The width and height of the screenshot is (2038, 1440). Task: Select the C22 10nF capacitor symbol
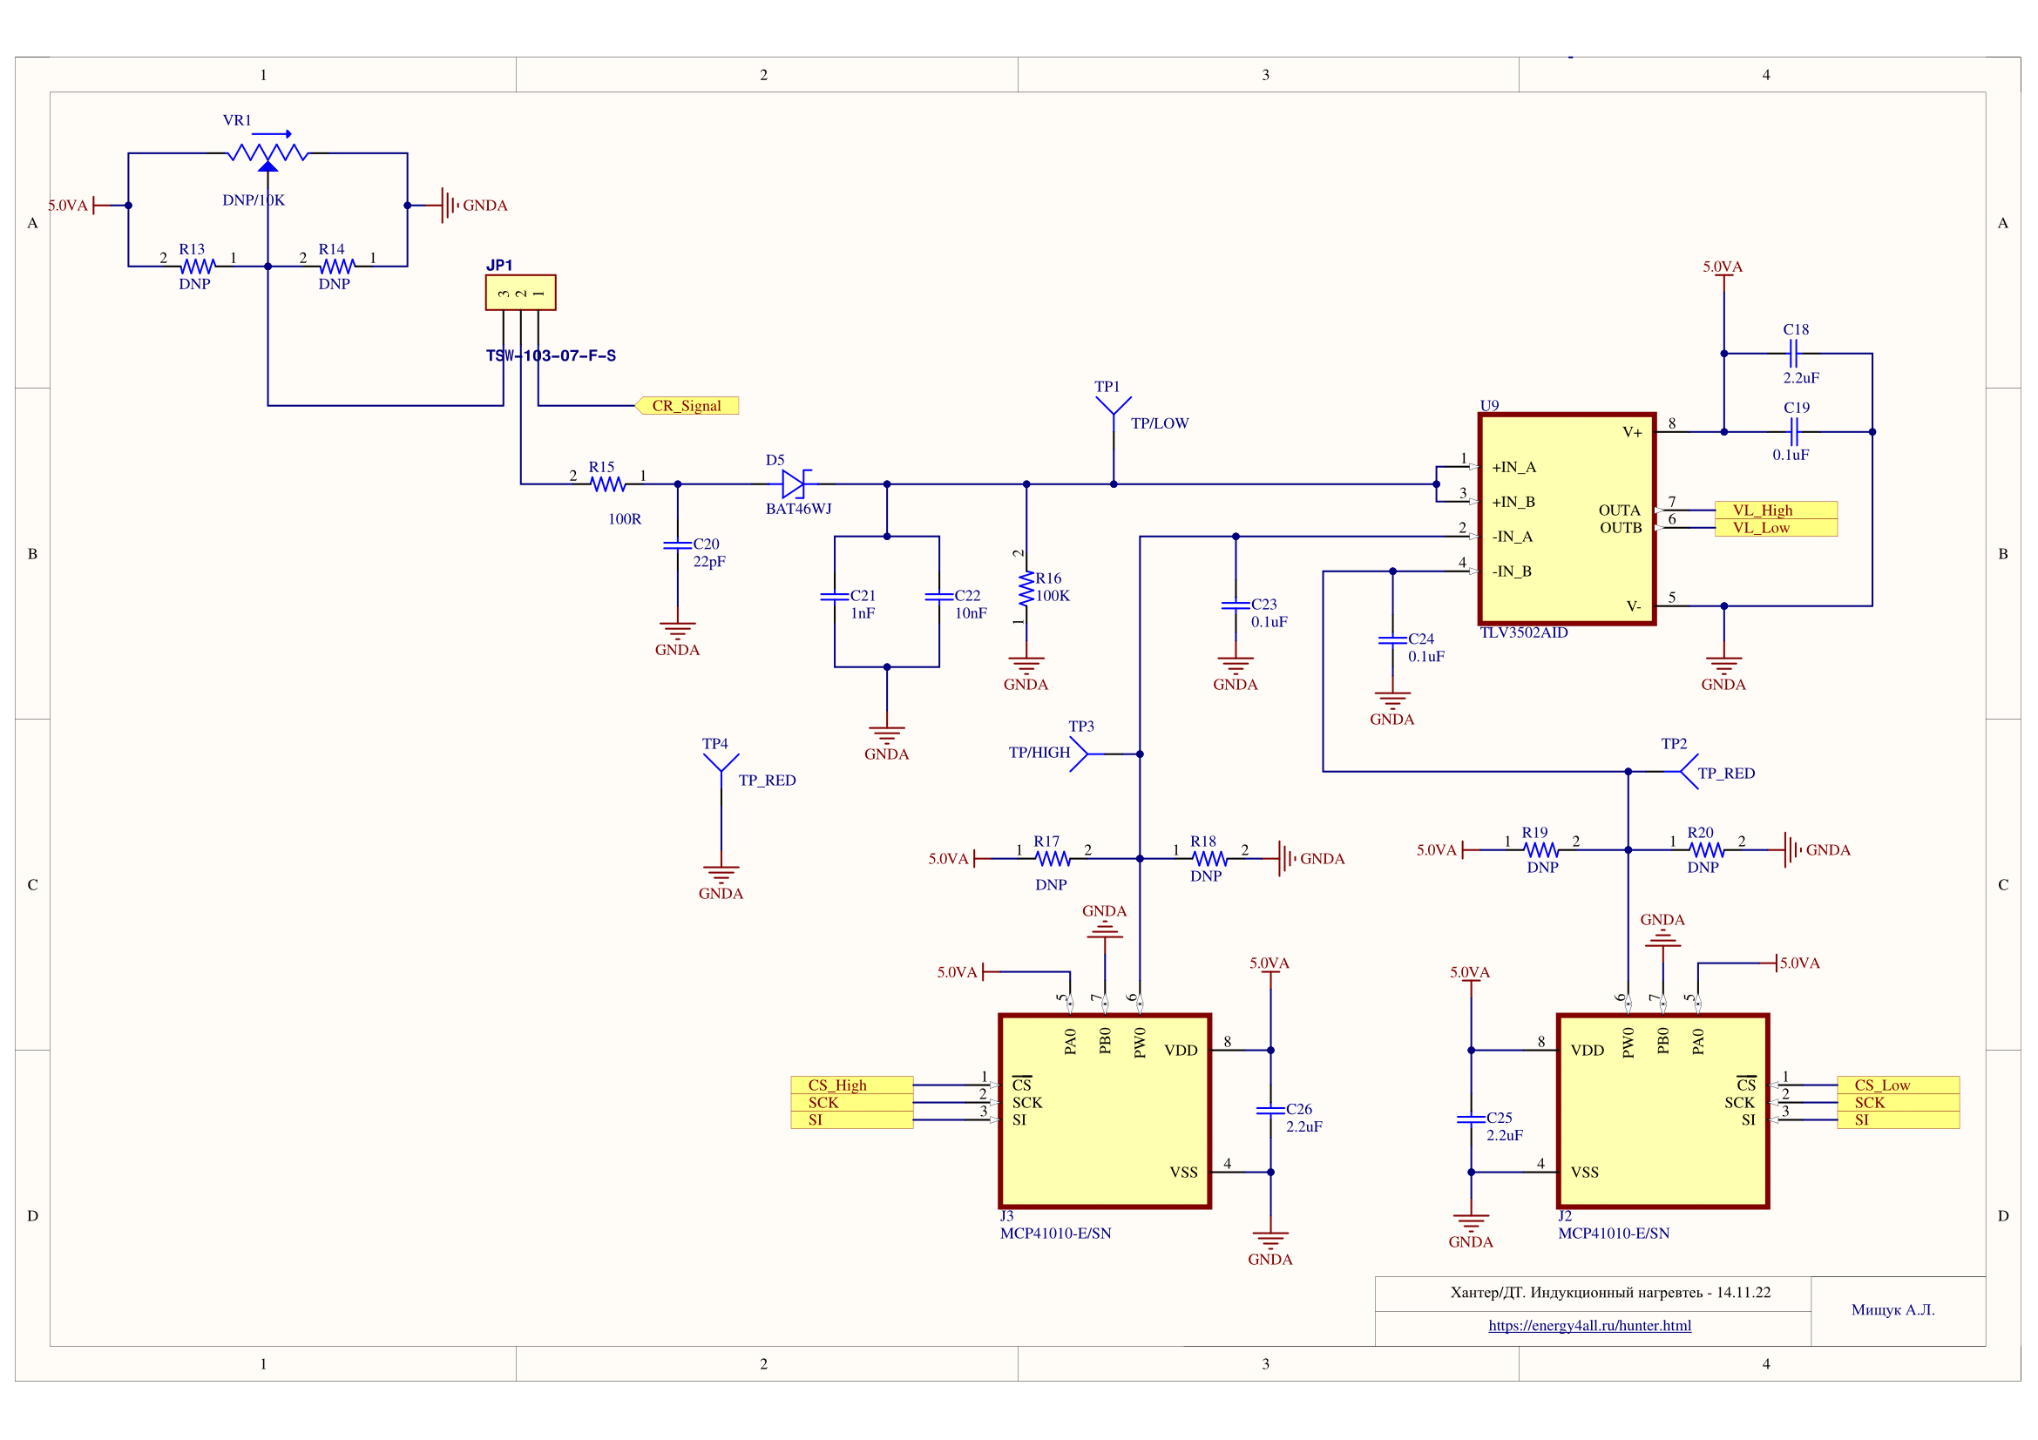939,597
